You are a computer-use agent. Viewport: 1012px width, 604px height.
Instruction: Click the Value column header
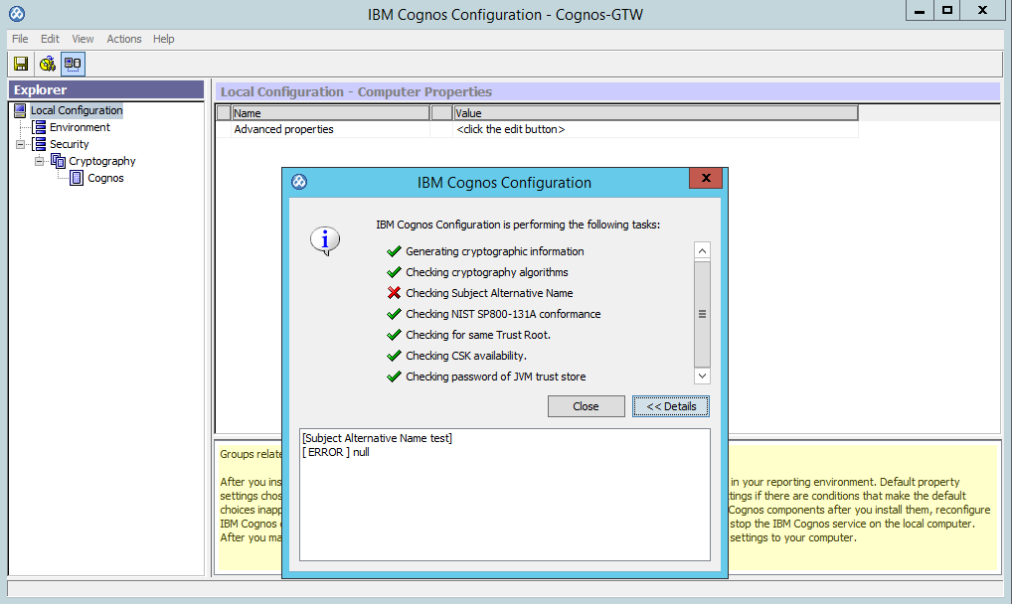tap(656, 113)
